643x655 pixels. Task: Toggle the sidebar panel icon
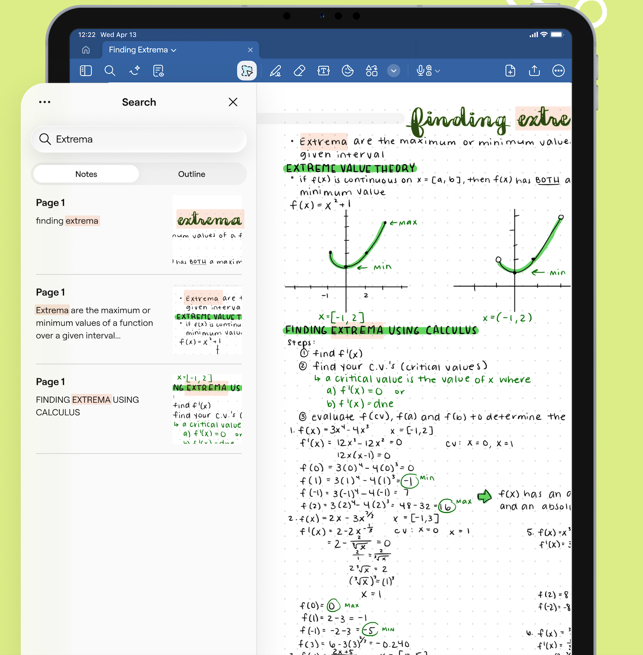pyautogui.click(x=86, y=71)
